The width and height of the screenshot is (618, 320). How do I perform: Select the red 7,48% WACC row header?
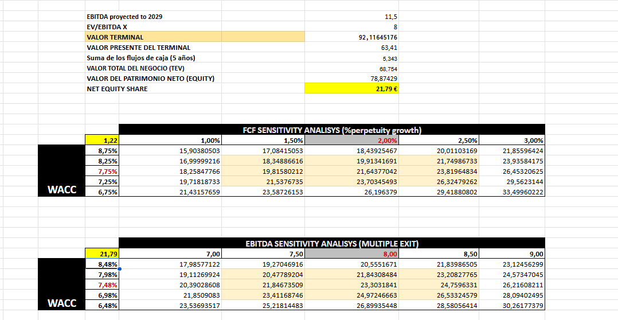click(x=102, y=284)
